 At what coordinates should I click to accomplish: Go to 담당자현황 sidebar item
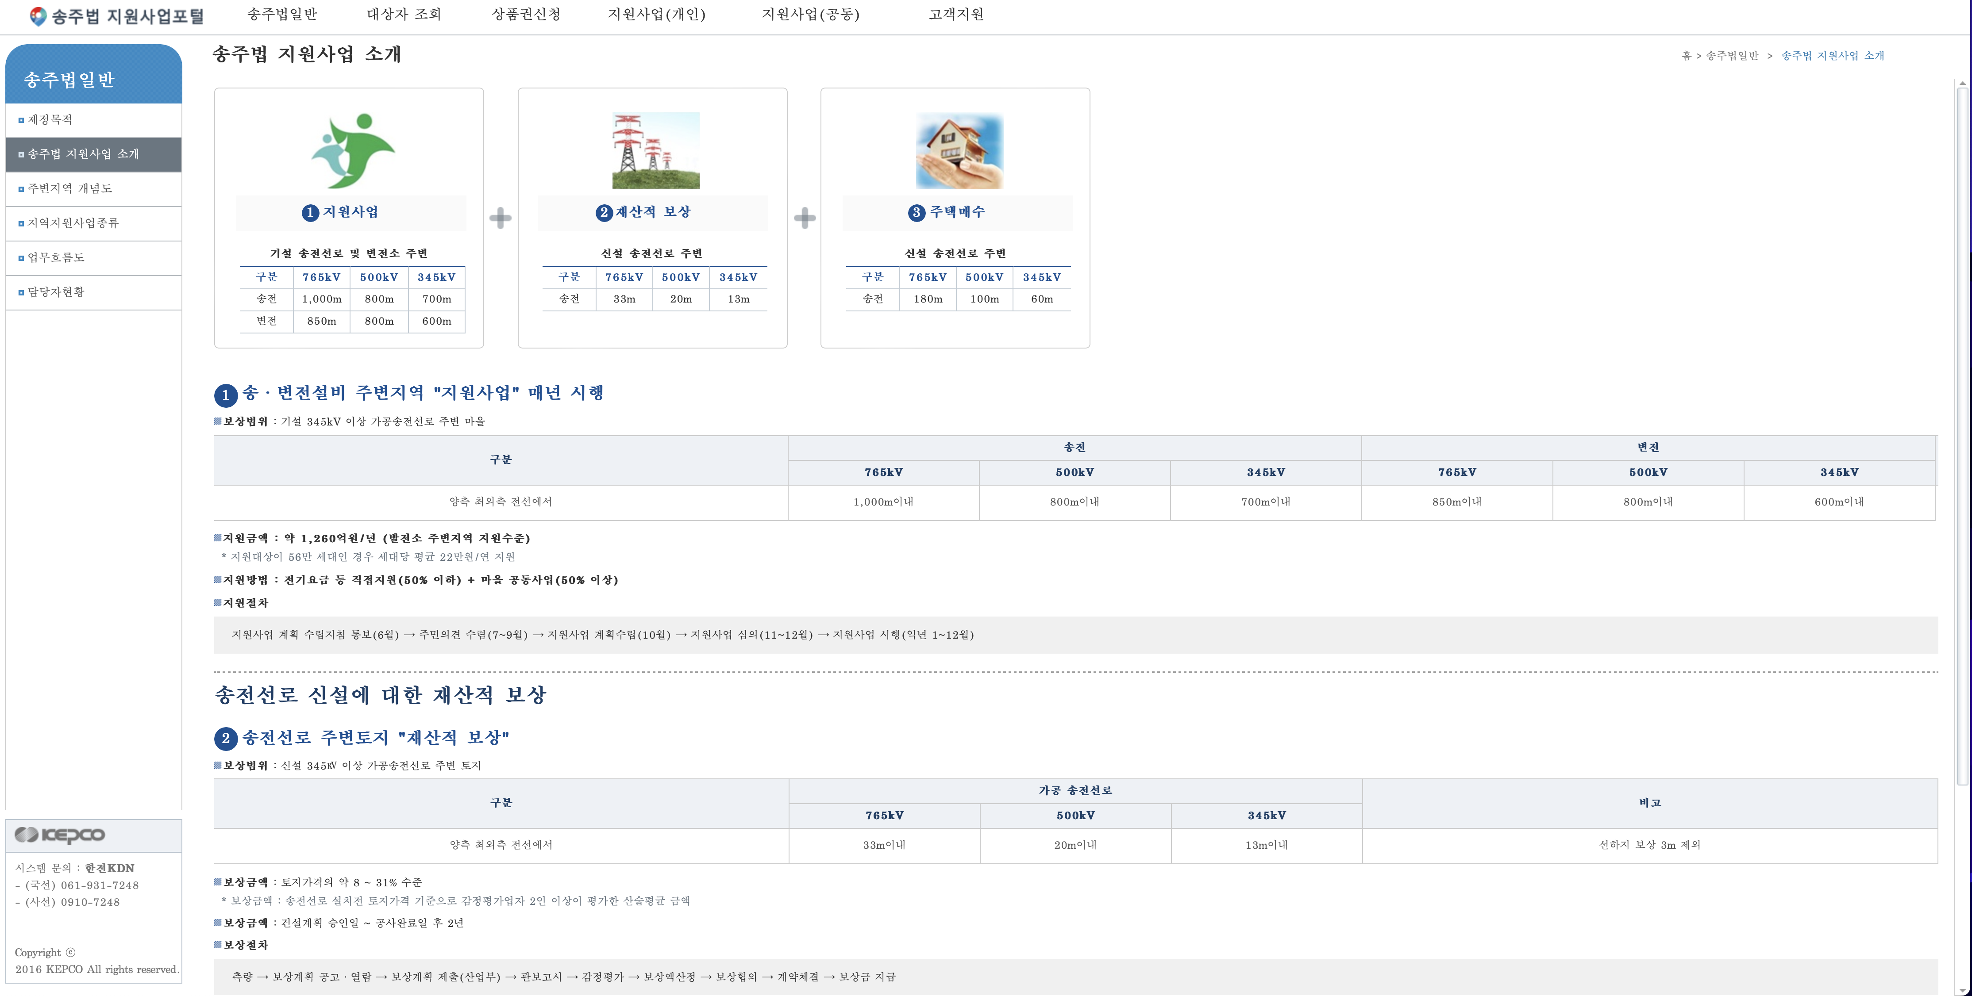[x=56, y=292]
